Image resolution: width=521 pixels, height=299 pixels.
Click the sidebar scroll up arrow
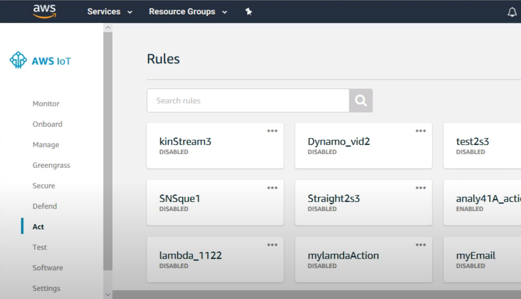[108, 28]
